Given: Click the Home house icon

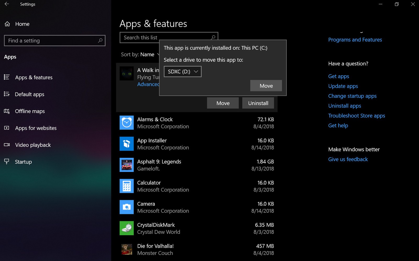Looking at the screenshot, I should tap(7, 24).
